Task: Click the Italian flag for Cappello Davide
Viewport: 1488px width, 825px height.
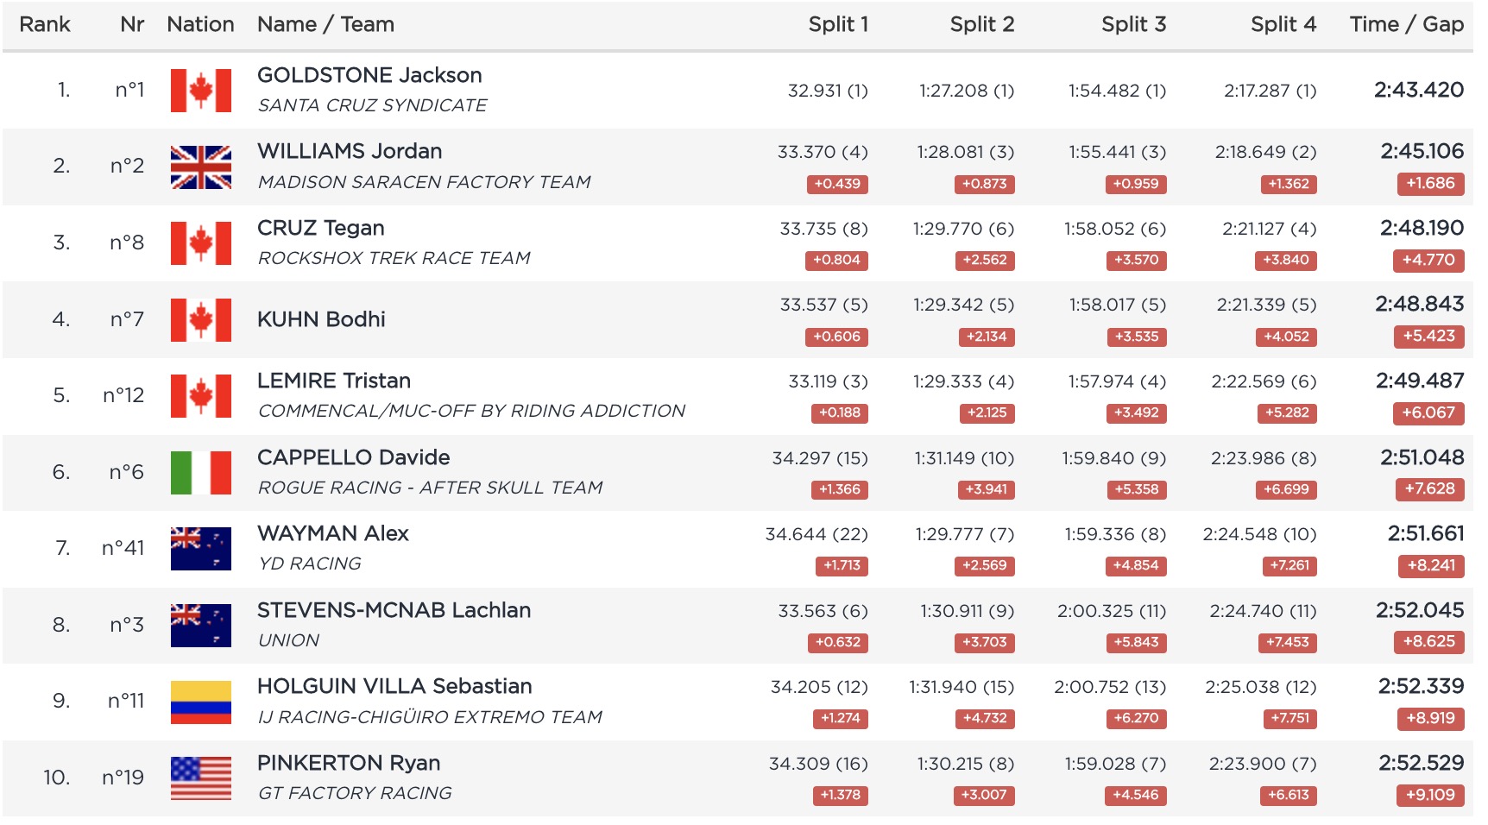Action: (x=200, y=473)
